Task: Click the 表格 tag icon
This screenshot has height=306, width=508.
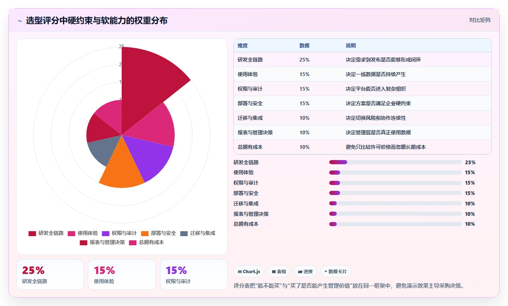Action: (x=274, y=271)
